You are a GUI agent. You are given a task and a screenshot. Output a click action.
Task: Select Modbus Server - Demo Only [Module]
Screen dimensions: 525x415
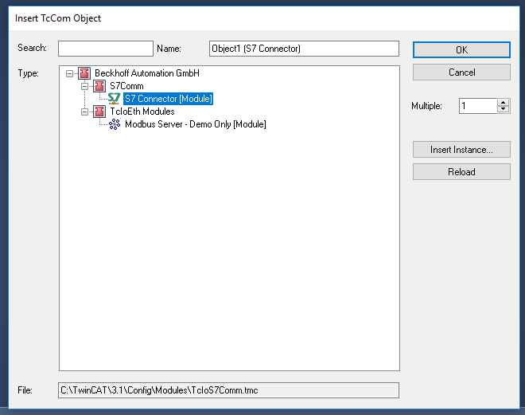point(196,124)
